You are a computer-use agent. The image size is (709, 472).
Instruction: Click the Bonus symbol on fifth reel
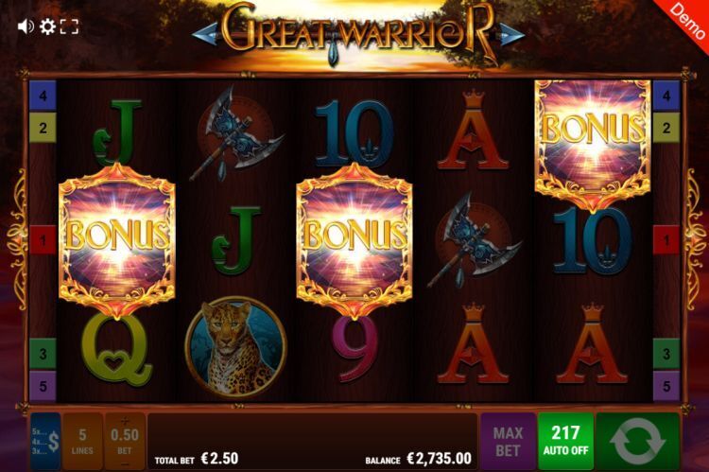tap(593, 144)
